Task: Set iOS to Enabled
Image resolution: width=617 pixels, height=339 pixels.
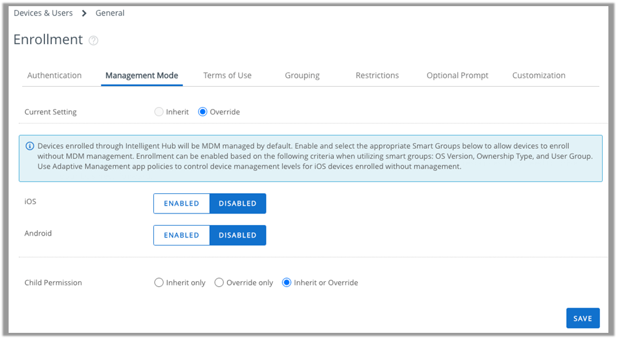Action: click(x=181, y=204)
